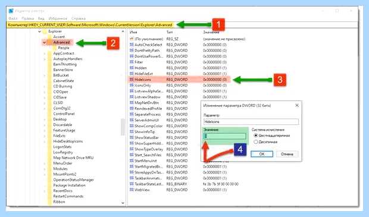Click the binary icon beside TaskbarStateLast...

point(132,184)
